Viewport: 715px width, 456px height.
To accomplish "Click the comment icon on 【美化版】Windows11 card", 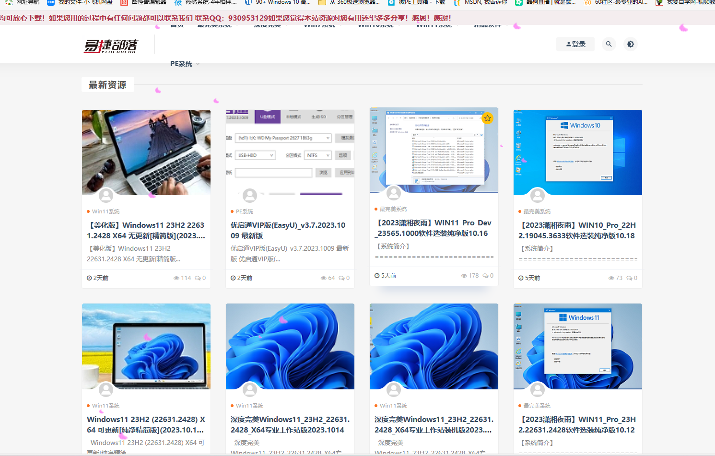I will tap(198, 278).
